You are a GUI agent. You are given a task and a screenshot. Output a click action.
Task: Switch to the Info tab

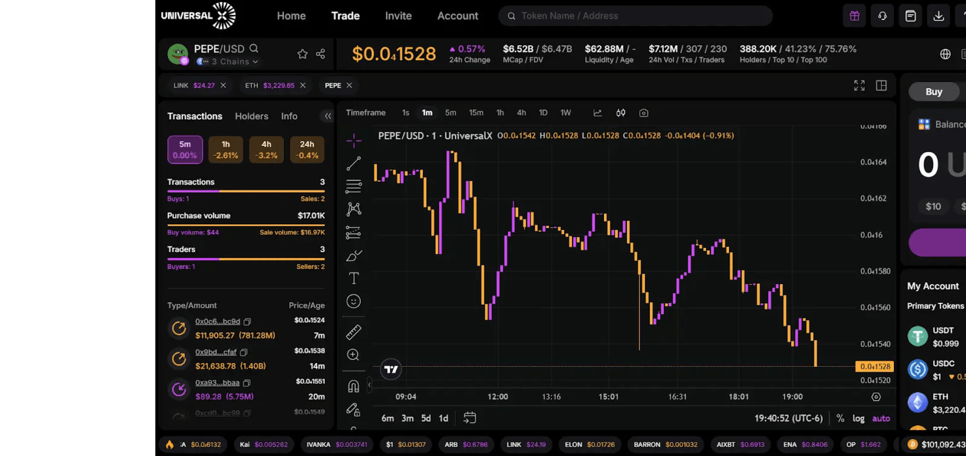coord(289,116)
